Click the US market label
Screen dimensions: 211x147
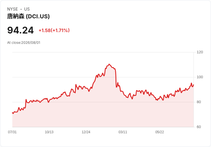point(27,9)
